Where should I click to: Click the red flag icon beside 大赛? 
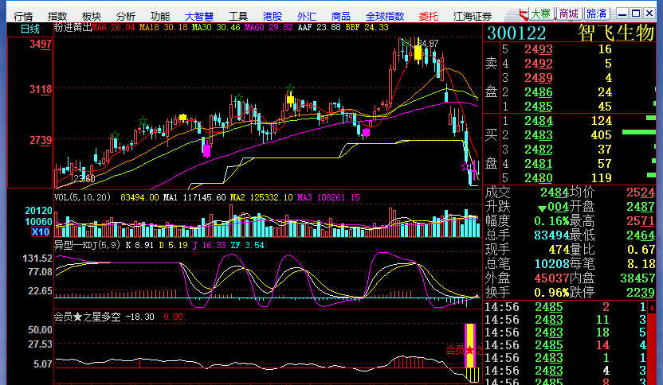pos(524,14)
